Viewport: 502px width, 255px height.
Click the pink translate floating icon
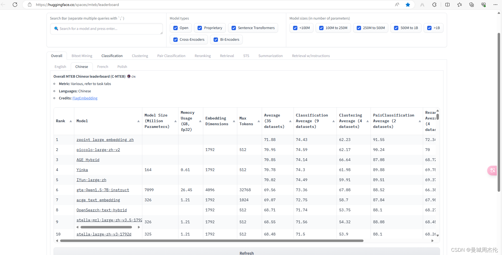coord(492,171)
